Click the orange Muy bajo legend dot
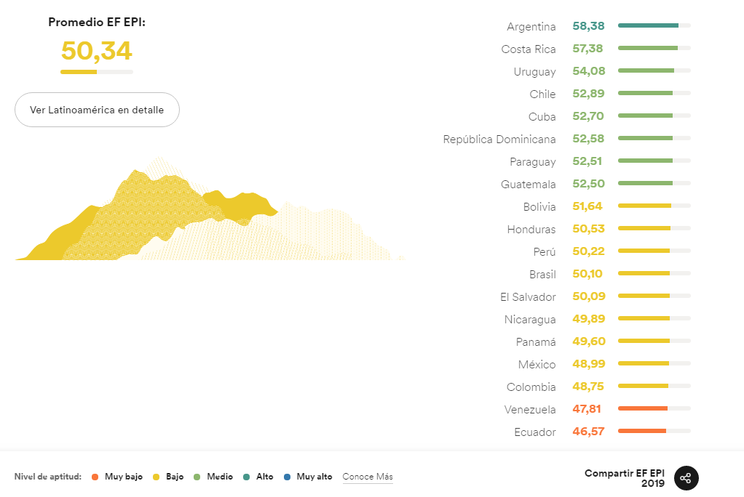The height and width of the screenshot is (497, 744). click(95, 477)
